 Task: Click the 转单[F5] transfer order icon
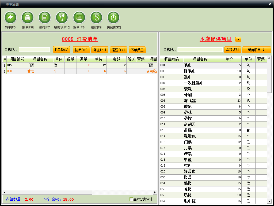point(10,17)
